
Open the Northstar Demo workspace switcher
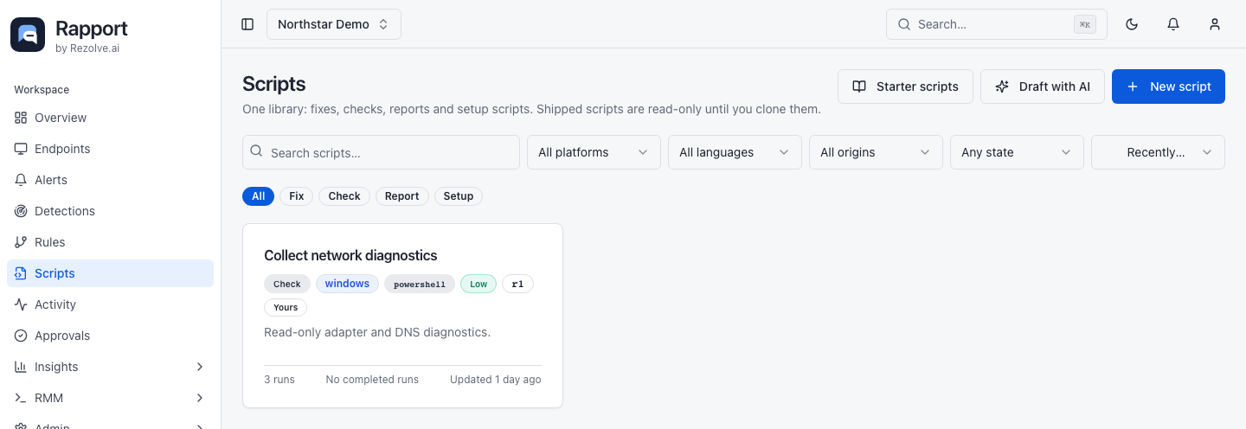tap(334, 24)
